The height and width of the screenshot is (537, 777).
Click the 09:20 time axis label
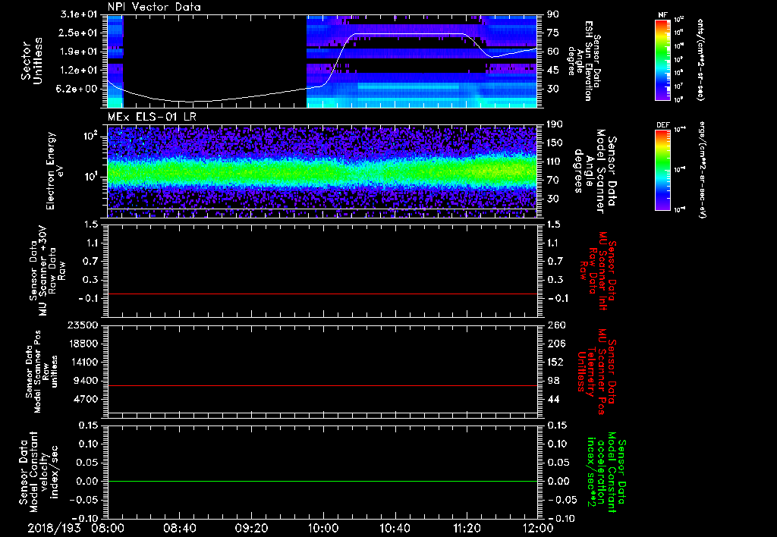251,528
